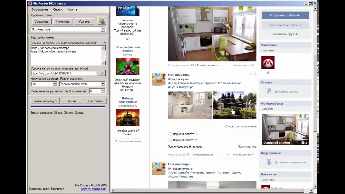Click Отправить сообщение button
Viewport: 345px width, 194px height.
pos(285,15)
